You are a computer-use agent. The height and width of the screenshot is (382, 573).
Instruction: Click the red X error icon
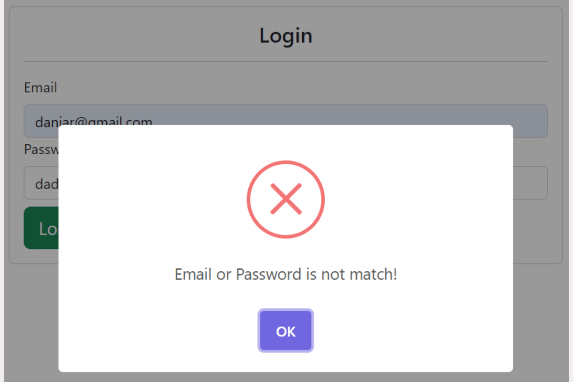click(x=286, y=199)
